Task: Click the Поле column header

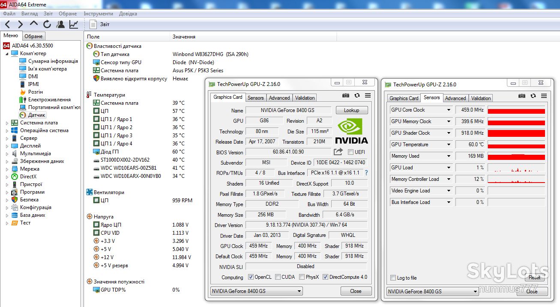Action: pos(127,36)
